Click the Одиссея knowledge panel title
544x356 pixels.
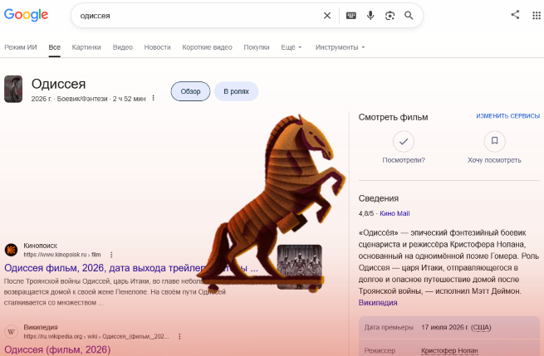point(58,84)
